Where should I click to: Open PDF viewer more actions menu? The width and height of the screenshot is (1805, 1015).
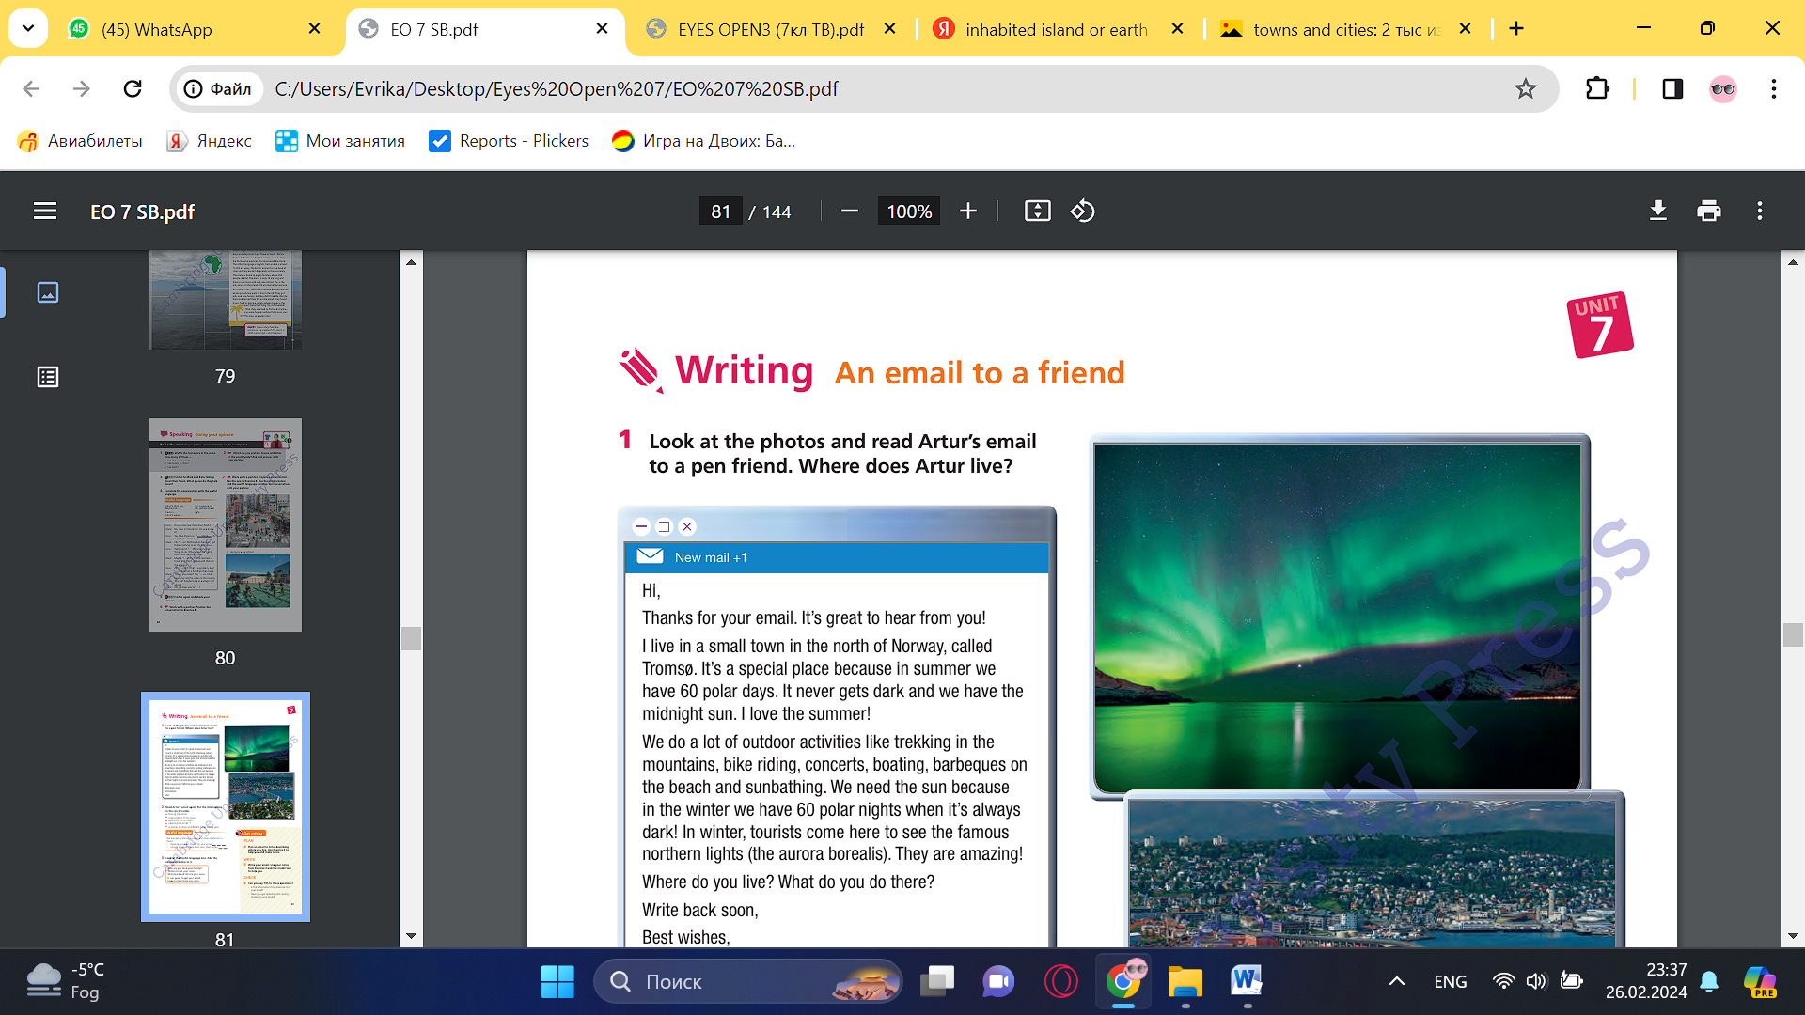click(1760, 211)
